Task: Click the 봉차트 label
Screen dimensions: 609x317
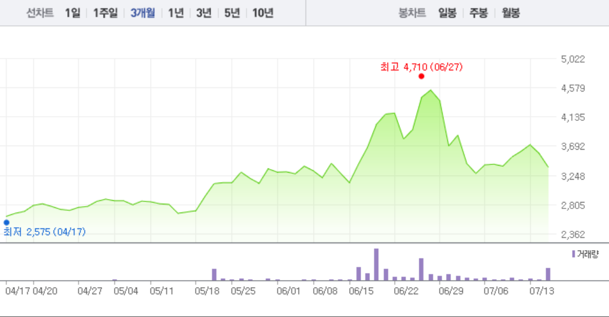Action: [x=412, y=13]
